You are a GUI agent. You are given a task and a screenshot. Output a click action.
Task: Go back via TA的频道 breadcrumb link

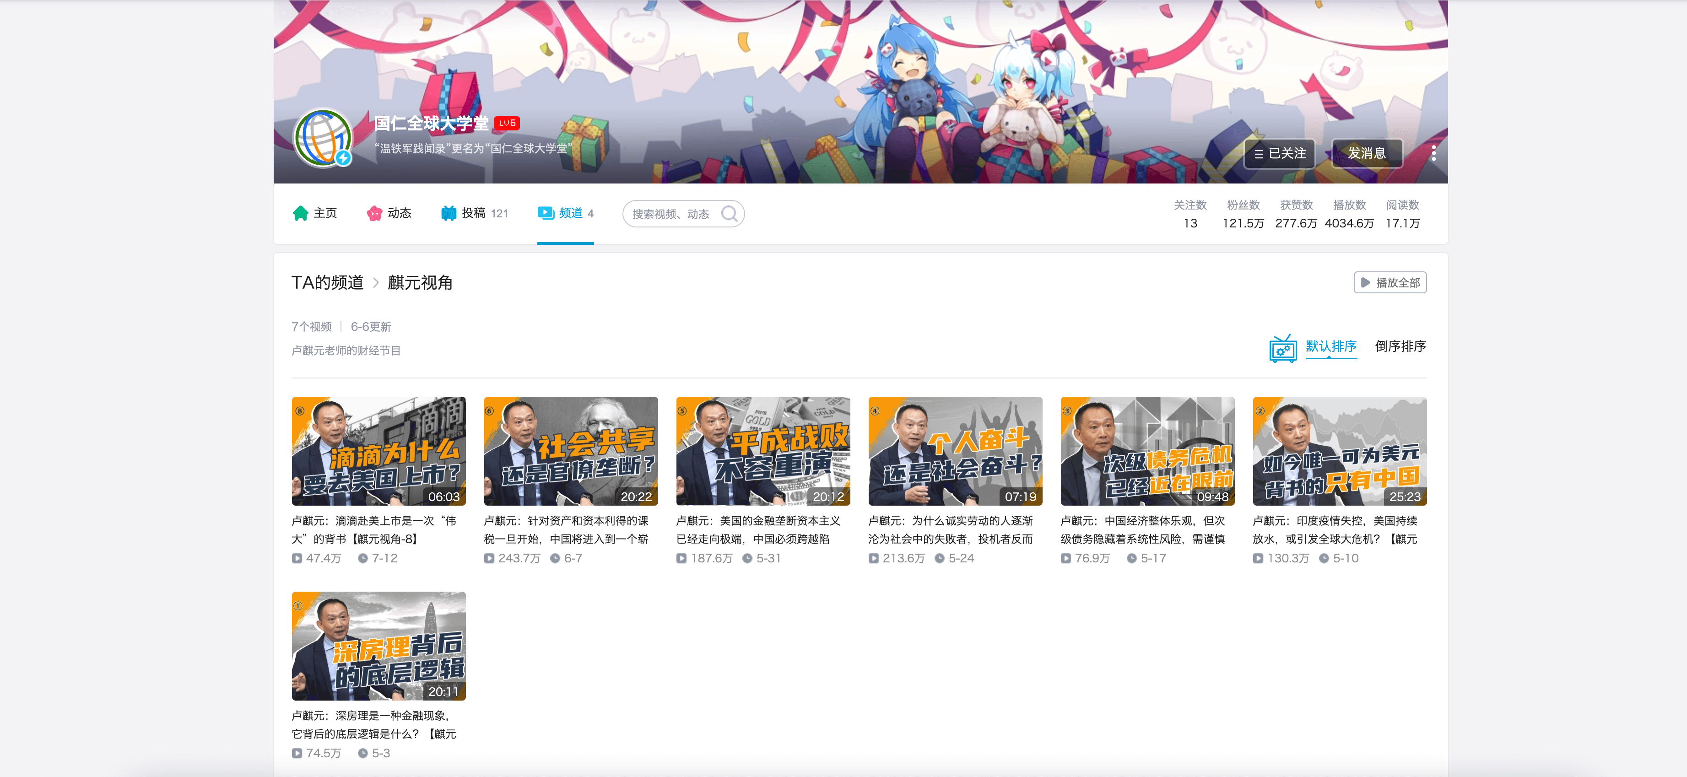(327, 283)
